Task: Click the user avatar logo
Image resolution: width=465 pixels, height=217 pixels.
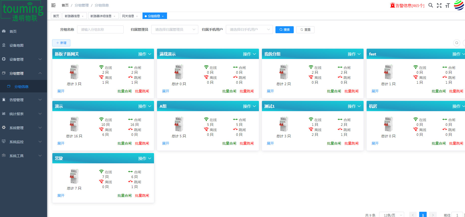Action: coord(459,5)
